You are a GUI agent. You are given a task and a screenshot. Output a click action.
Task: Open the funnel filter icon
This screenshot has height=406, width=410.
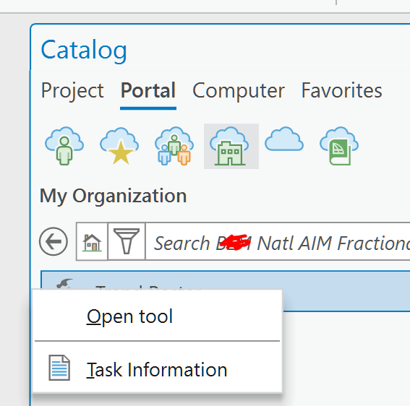point(127,242)
